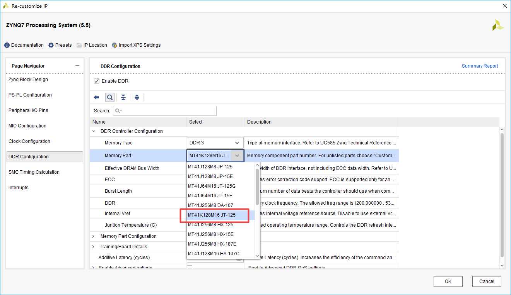Screen dimensions: 511x295
Task: Go to Zynq Block Design page
Action: [x=28, y=80]
